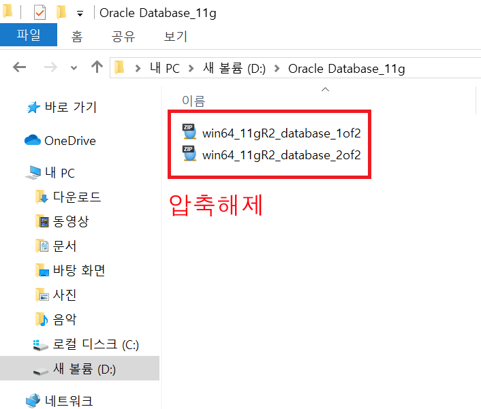The image size is (481, 409).
Task: Open the 음악 folder in sidebar
Action: coord(65,319)
